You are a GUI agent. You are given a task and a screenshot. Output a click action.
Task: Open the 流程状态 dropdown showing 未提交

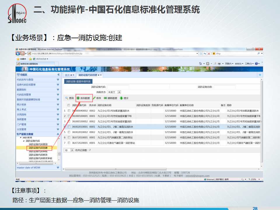click(x=119, y=92)
